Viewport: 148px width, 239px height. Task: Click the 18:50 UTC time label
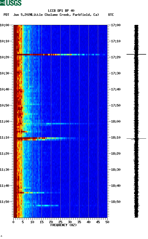point(116,202)
